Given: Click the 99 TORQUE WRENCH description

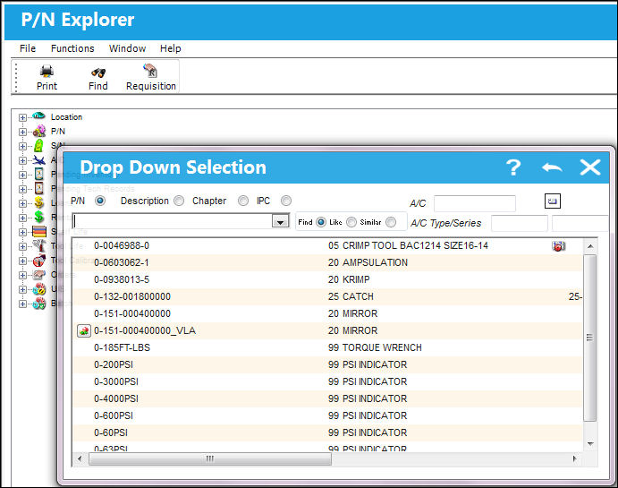Looking at the screenshot, I should pyautogui.click(x=375, y=347).
